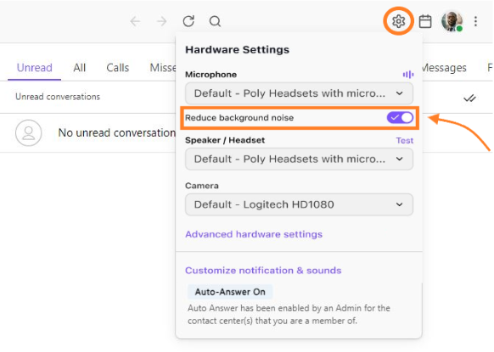Switch to the All tab

pos(80,68)
